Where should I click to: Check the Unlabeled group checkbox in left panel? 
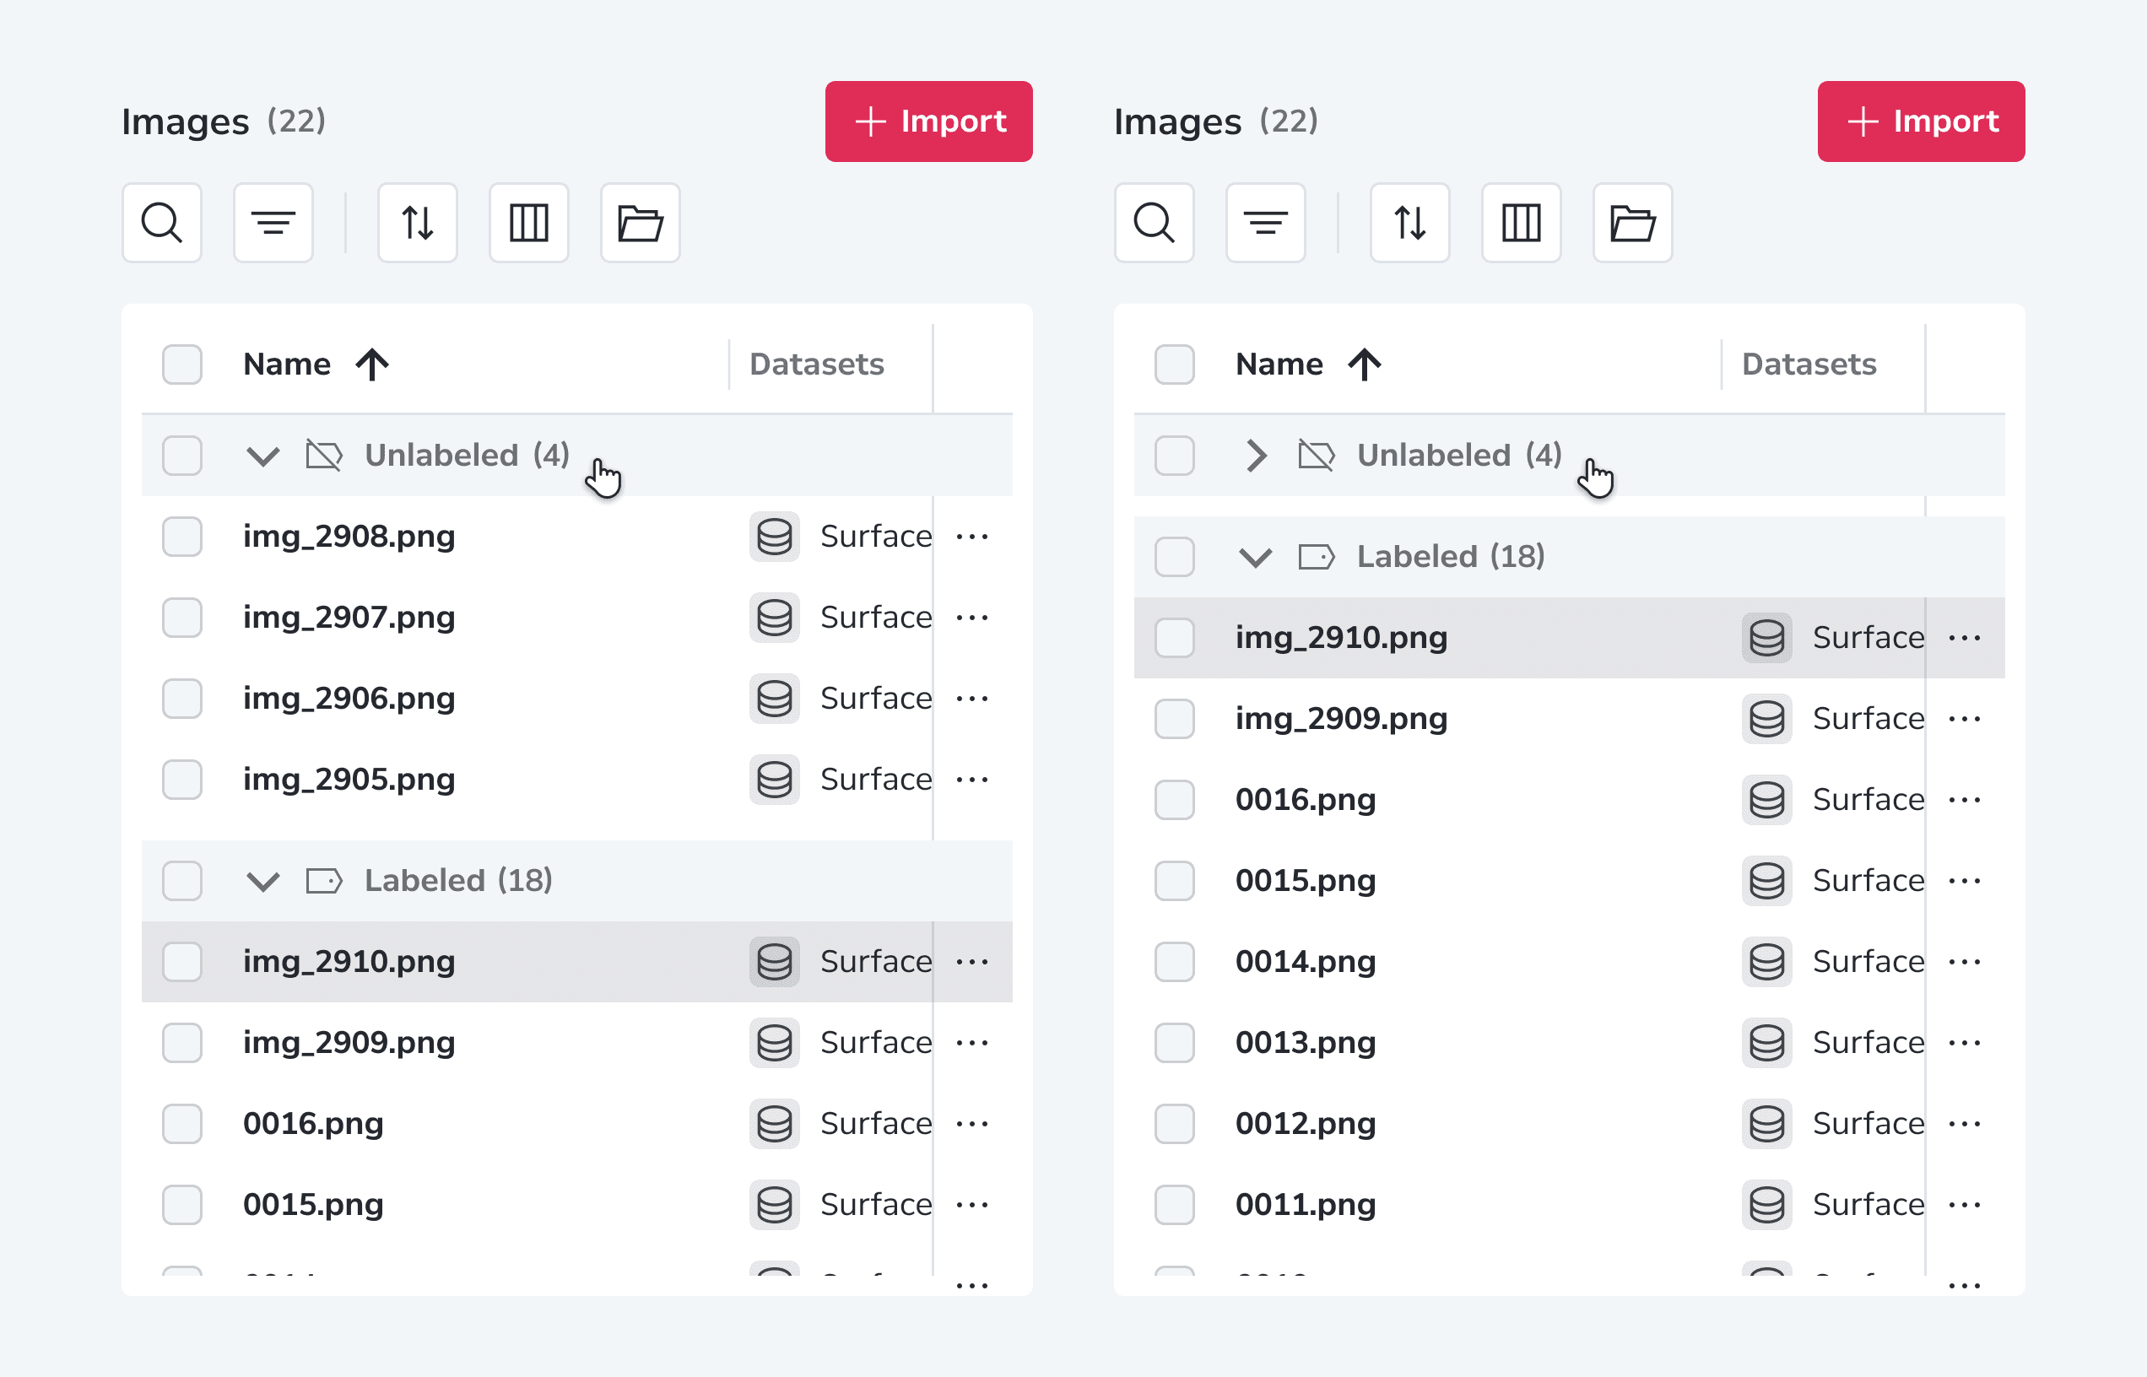(x=182, y=456)
